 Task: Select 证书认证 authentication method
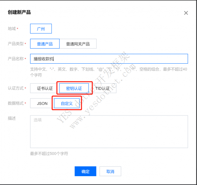coord(44,88)
